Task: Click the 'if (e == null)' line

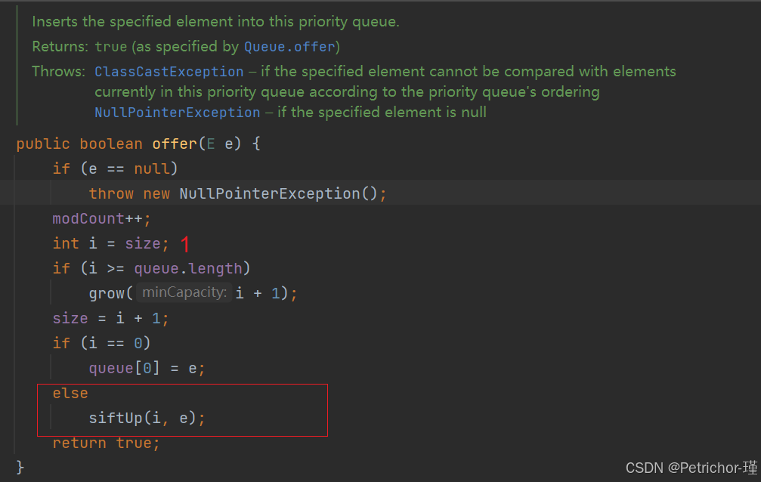Action: coord(115,168)
